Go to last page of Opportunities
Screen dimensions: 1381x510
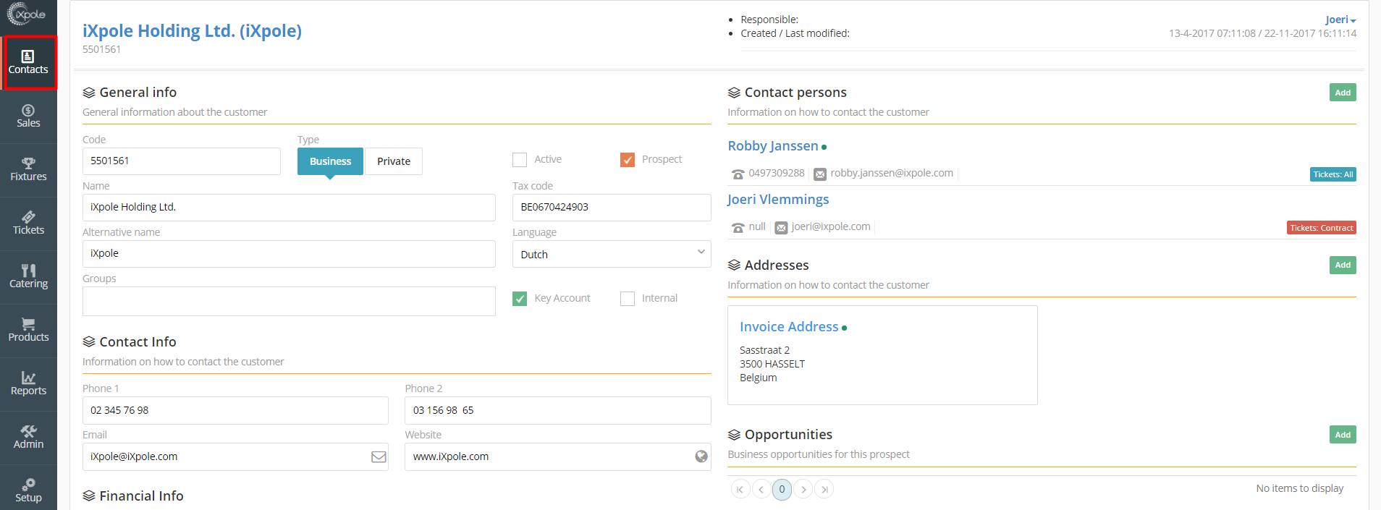pyautogui.click(x=824, y=490)
